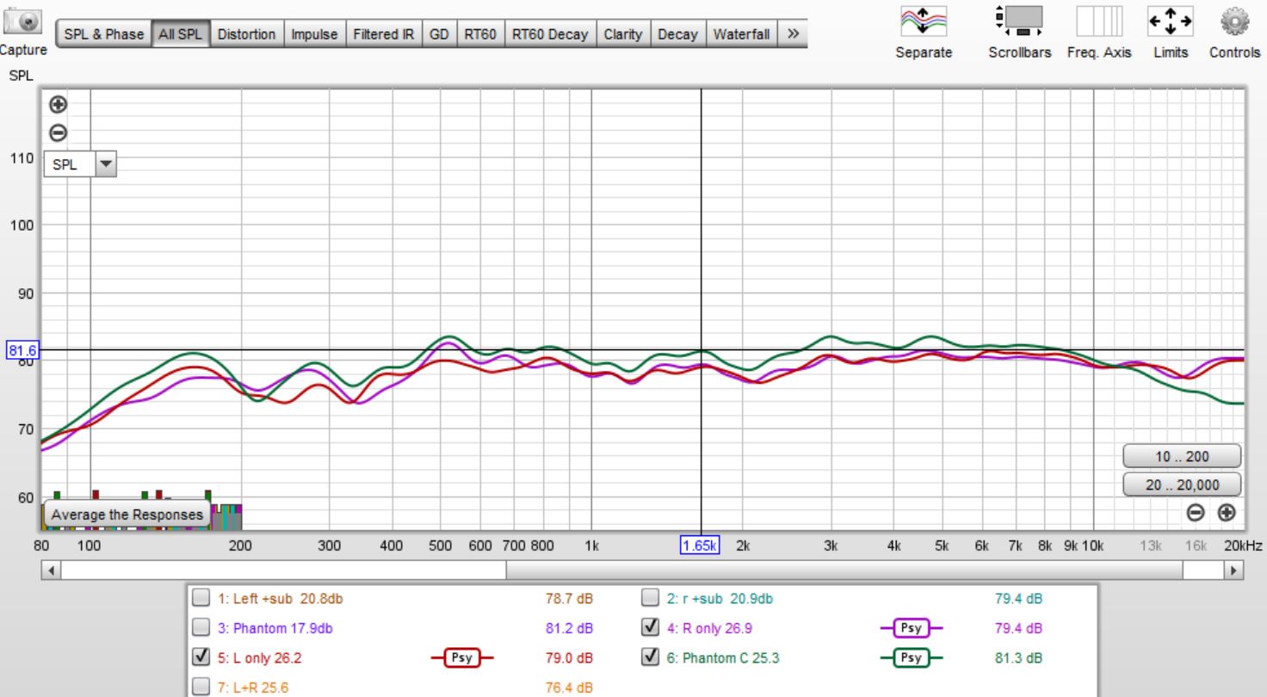Enable the 7: L+R 25.6 trace
1267x697 pixels.
(x=200, y=688)
